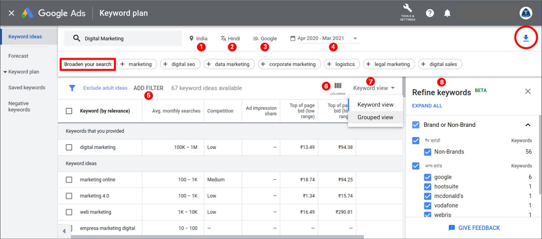Open the date range dropdown arrow
The width and height of the screenshot is (542, 239).
(x=355, y=38)
